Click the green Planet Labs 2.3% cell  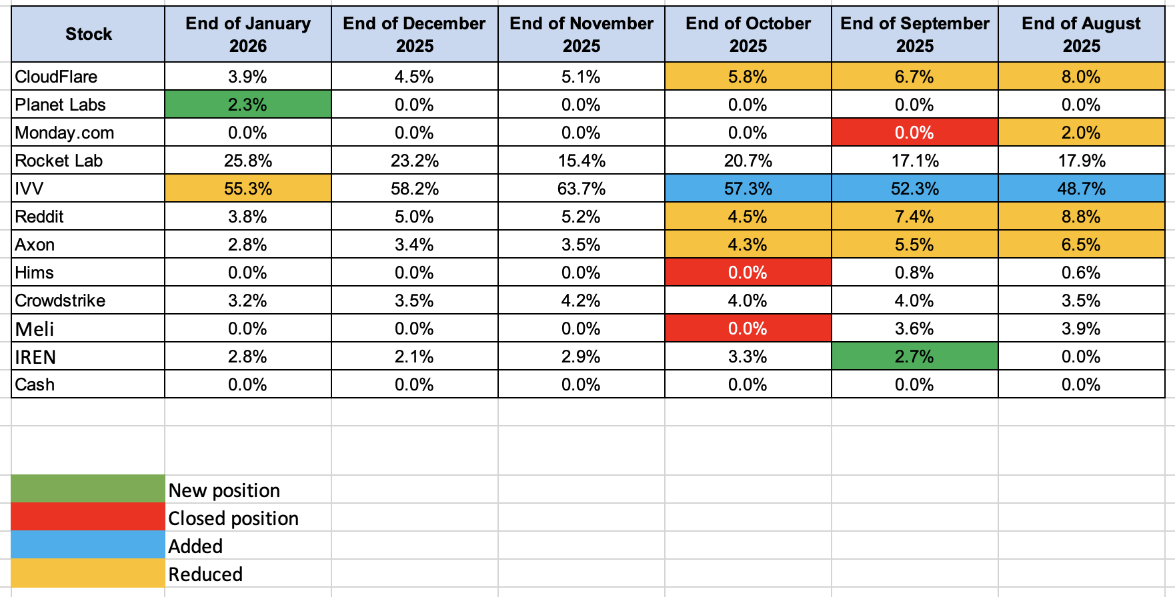(248, 105)
